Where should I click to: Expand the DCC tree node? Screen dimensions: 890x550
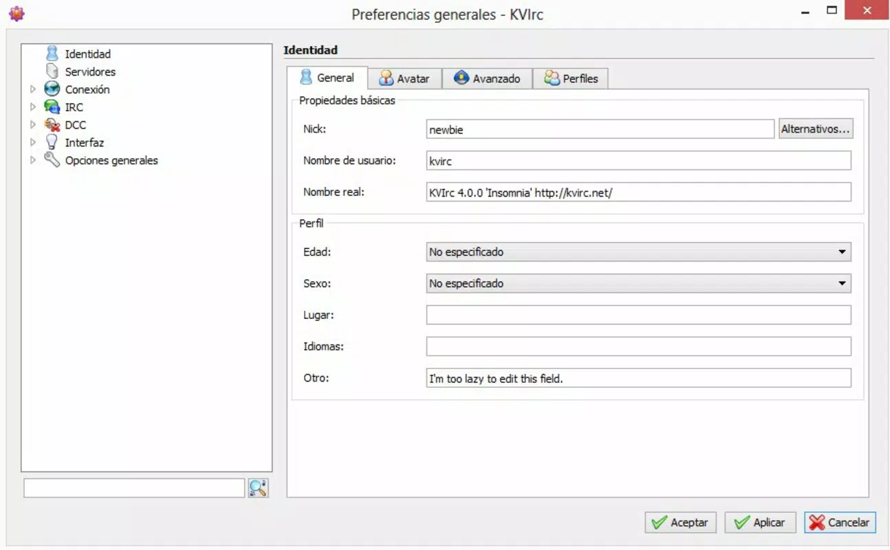[x=32, y=125]
